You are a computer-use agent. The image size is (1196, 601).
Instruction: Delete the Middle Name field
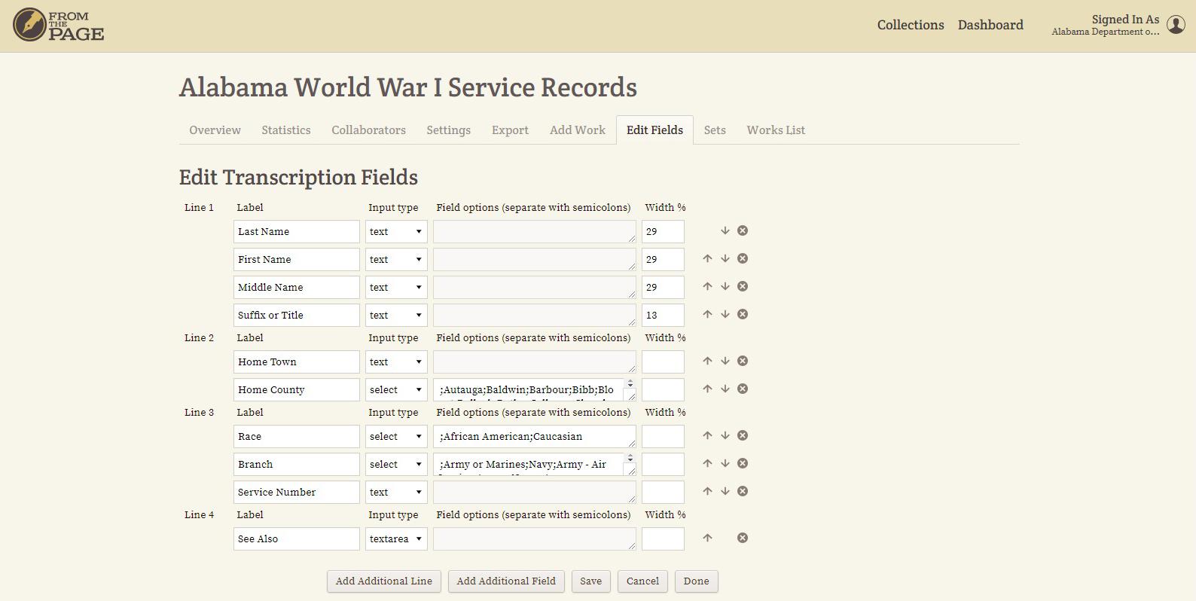click(x=742, y=287)
